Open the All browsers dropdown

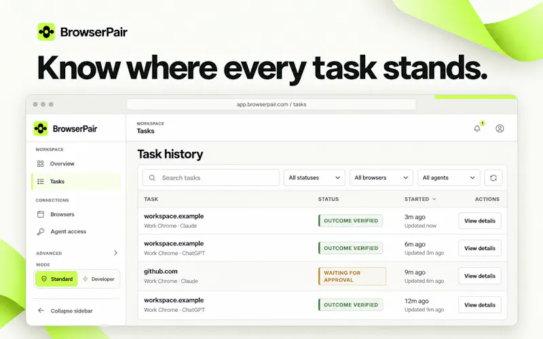coord(381,178)
